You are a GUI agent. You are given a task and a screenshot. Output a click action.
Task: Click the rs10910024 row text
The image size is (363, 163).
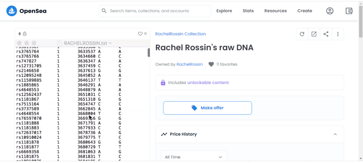point(29,137)
